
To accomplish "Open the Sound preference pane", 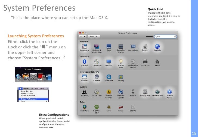I will click(157, 63).
